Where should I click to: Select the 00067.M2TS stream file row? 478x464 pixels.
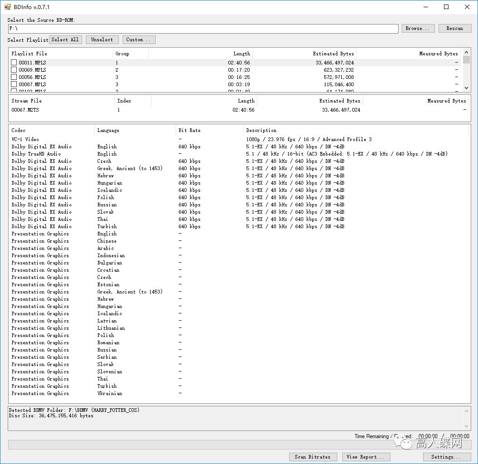click(25, 110)
